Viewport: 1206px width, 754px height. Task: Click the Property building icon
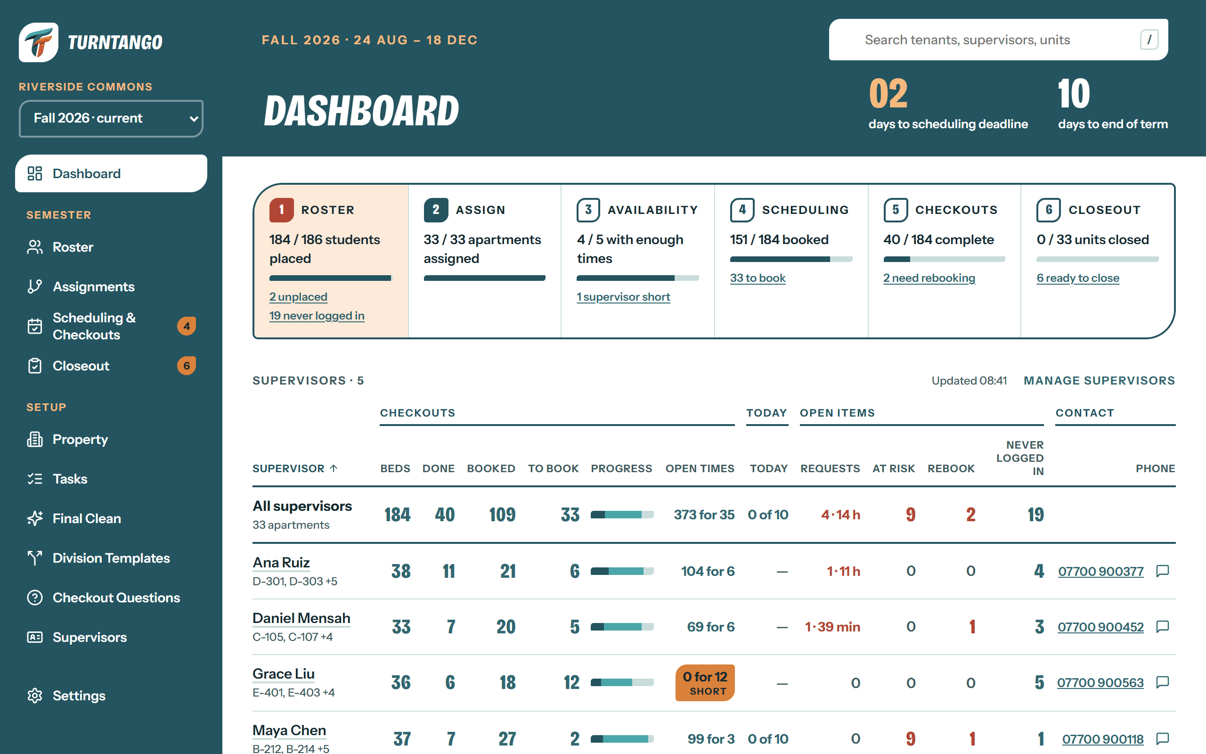35,439
